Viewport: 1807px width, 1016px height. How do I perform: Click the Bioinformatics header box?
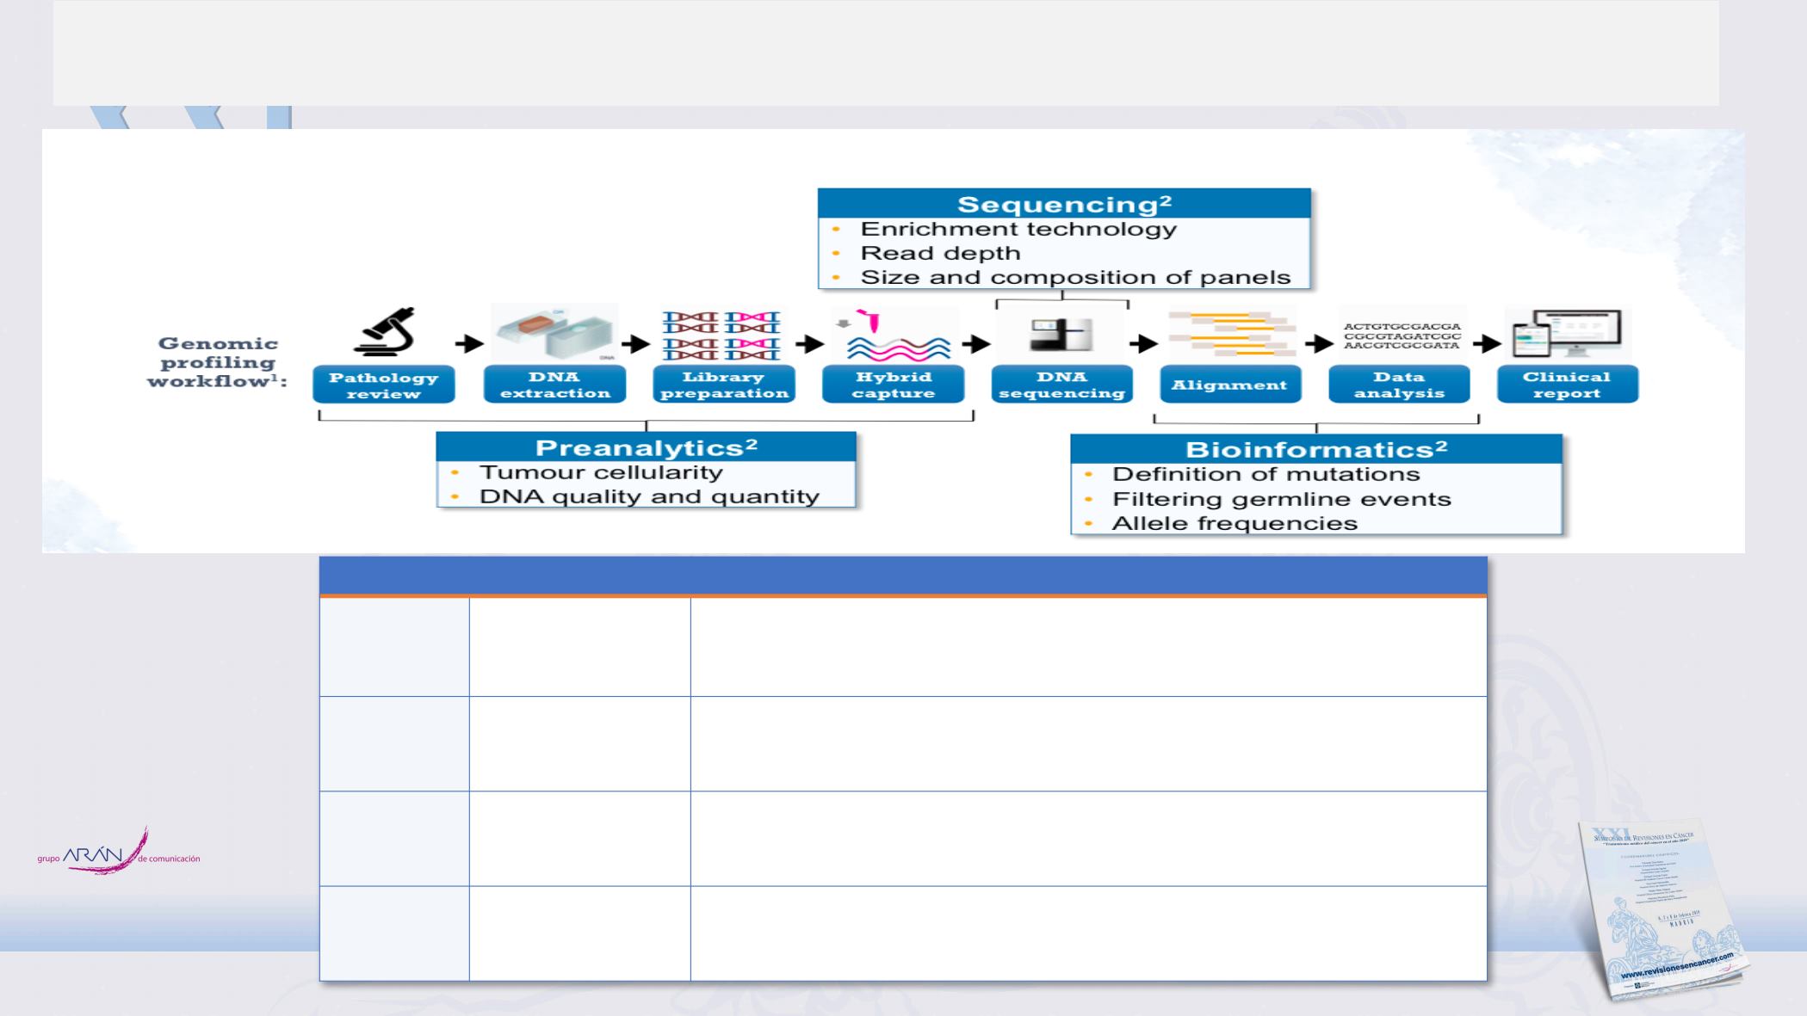pos(1316,449)
